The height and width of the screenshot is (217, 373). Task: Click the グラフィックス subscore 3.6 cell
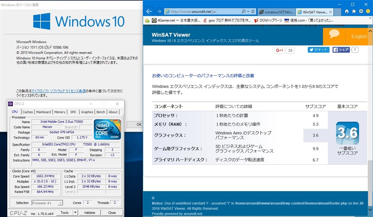tap(315, 136)
